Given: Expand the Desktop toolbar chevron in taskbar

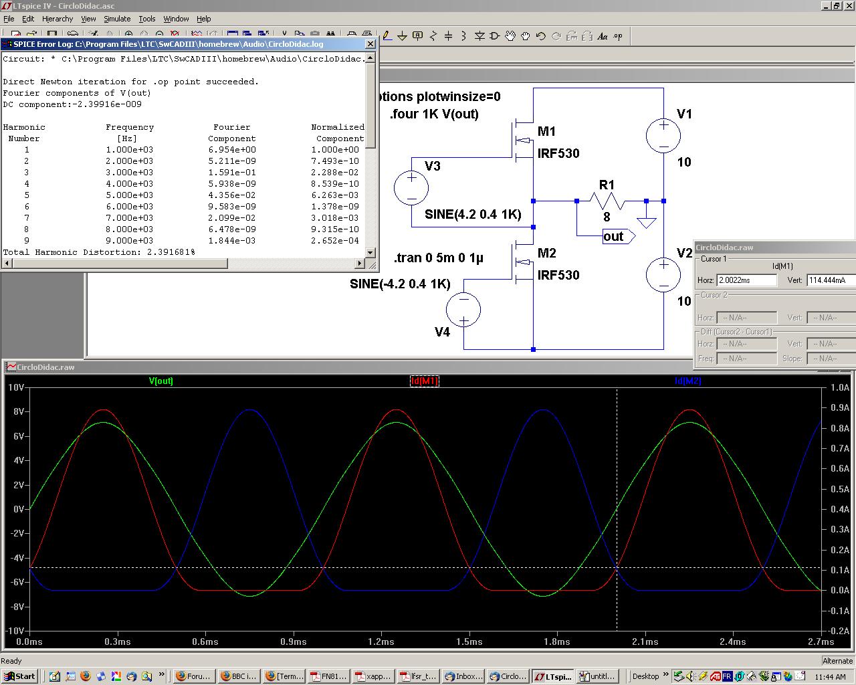Looking at the screenshot, I should tap(665, 676).
